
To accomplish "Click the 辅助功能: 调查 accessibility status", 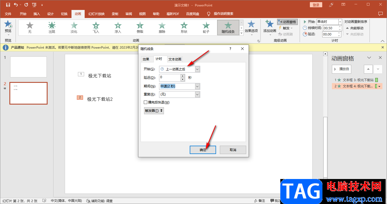I will pyautogui.click(x=99, y=201).
